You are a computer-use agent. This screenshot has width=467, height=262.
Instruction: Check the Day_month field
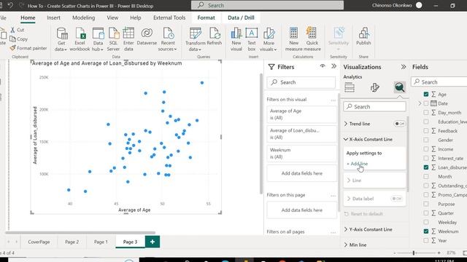(426, 113)
